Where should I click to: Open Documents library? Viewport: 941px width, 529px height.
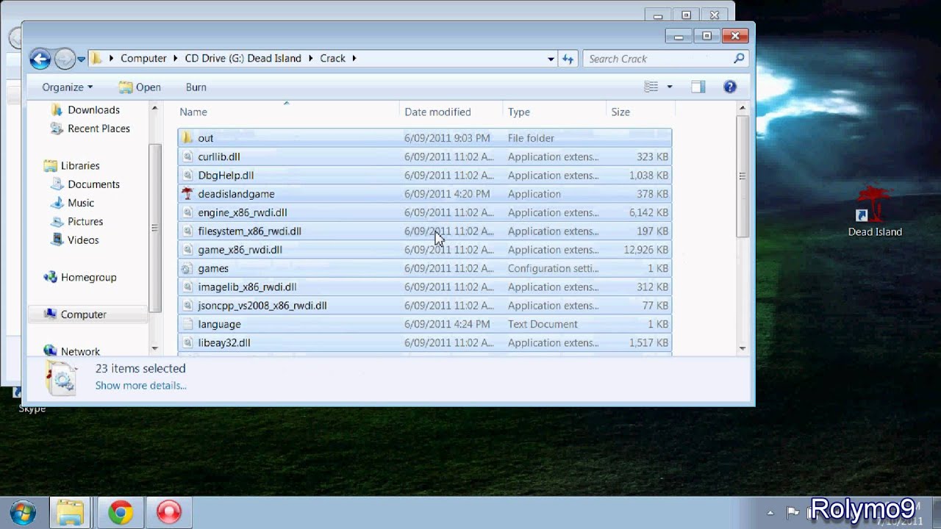[x=93, y=184]
